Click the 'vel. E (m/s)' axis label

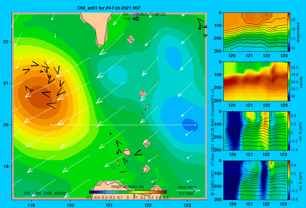coord(300,181)
